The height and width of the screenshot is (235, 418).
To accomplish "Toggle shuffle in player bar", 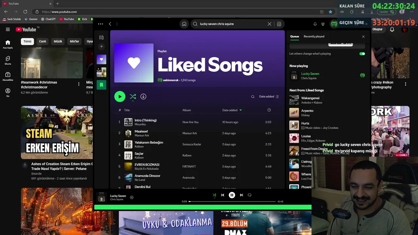I will point(214,195).
